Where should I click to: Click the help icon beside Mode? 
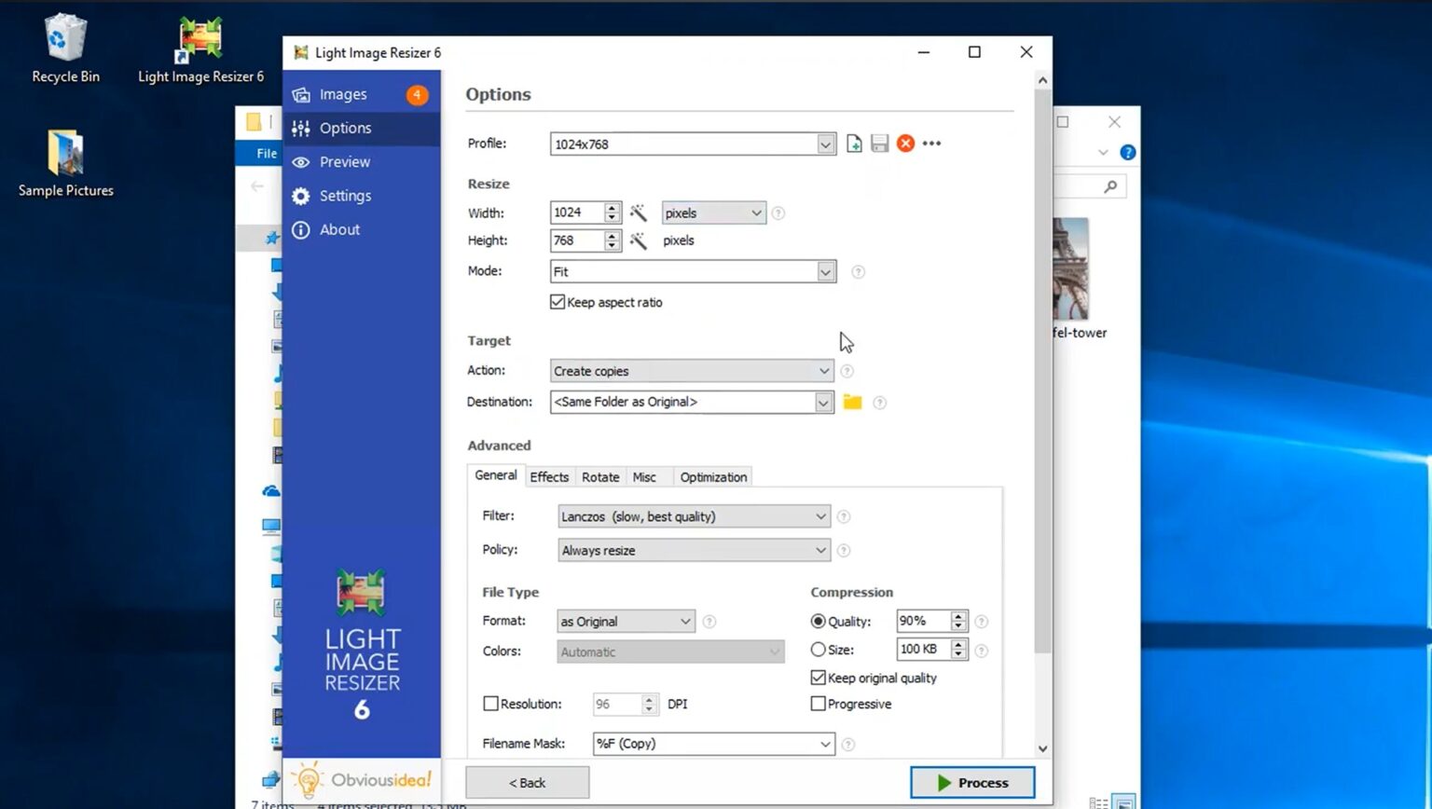(x=857, y=271)
